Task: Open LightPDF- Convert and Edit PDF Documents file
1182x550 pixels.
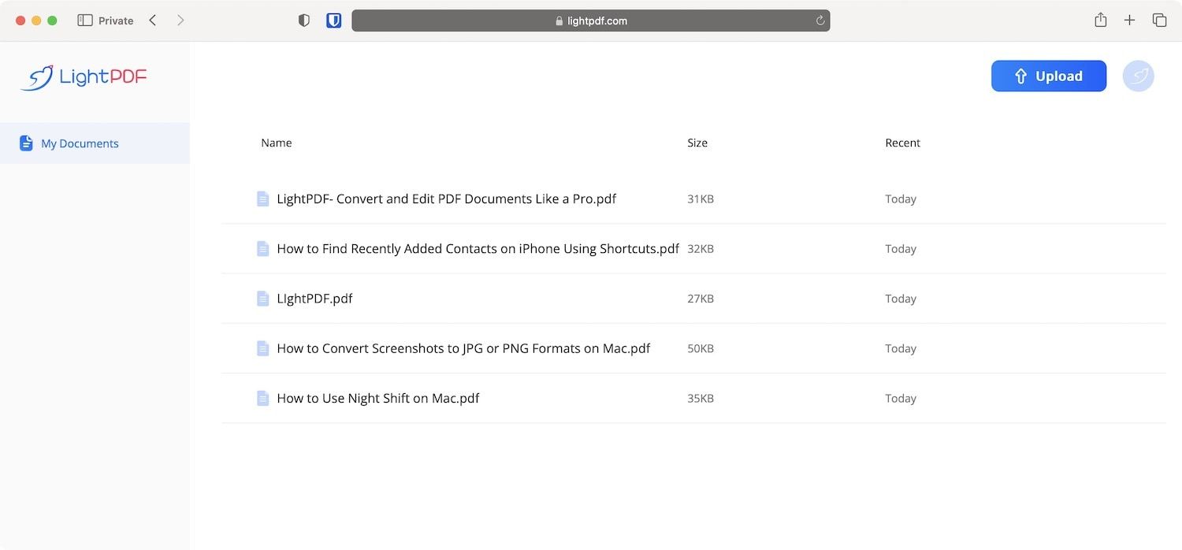Action: click(446, 199)
